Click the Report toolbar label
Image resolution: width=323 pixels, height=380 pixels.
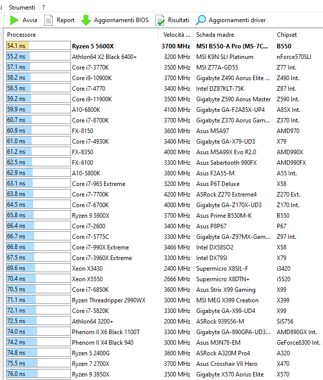[65, 20]
